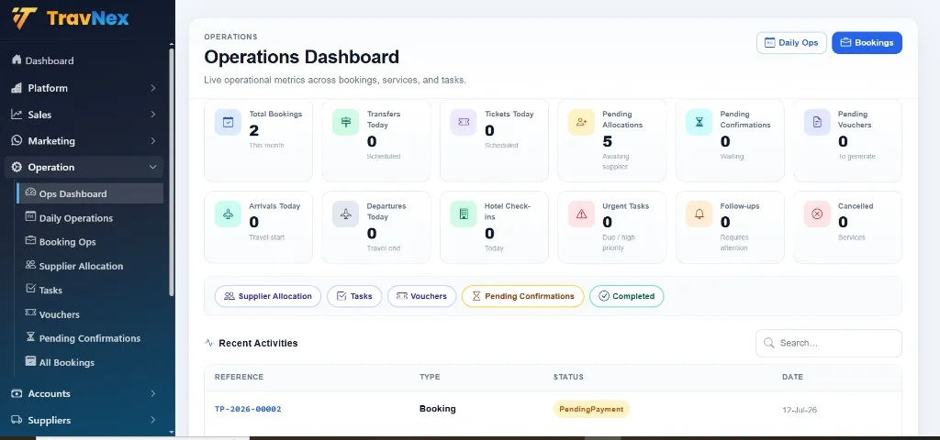
Task: Click the TYPE column header
Action: (x=430, y=377)
